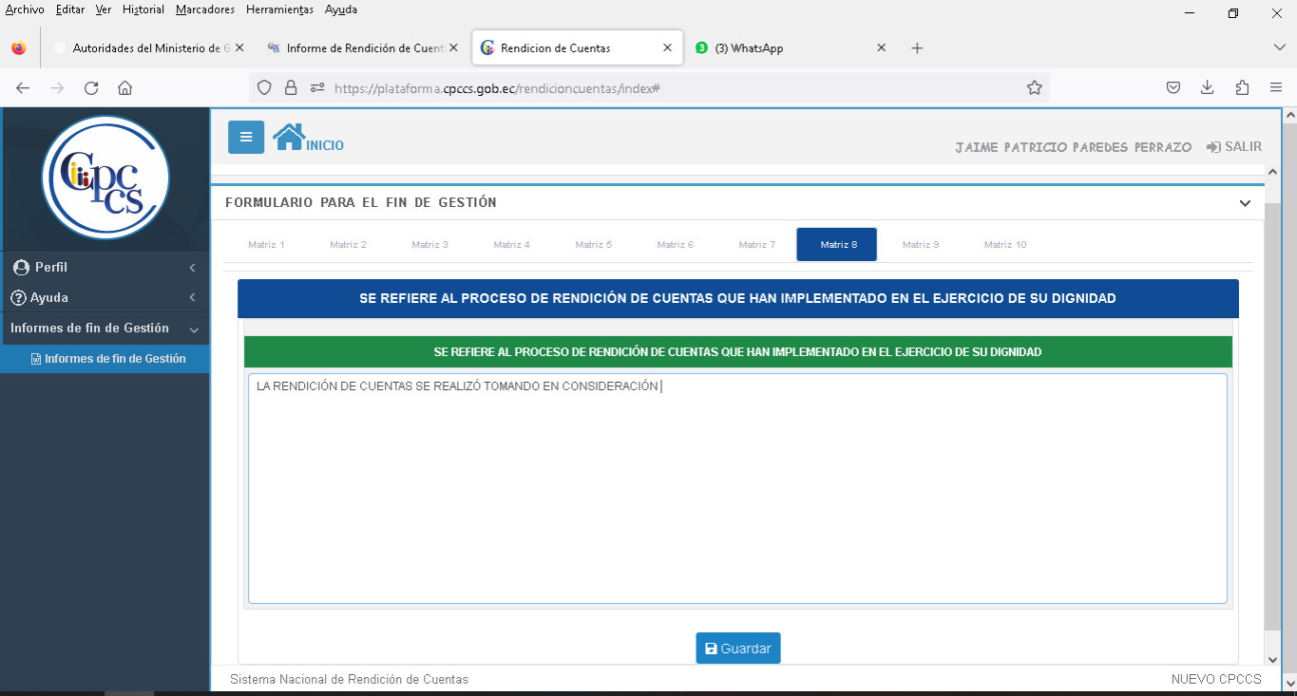Open Informes de fin de Gestión sub-item
Screen dimensions: 1297x696
[x=114, y=359]
